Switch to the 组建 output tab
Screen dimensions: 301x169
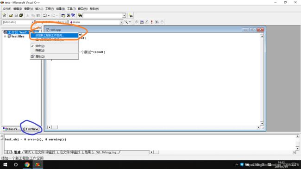[x=17, y=152]
